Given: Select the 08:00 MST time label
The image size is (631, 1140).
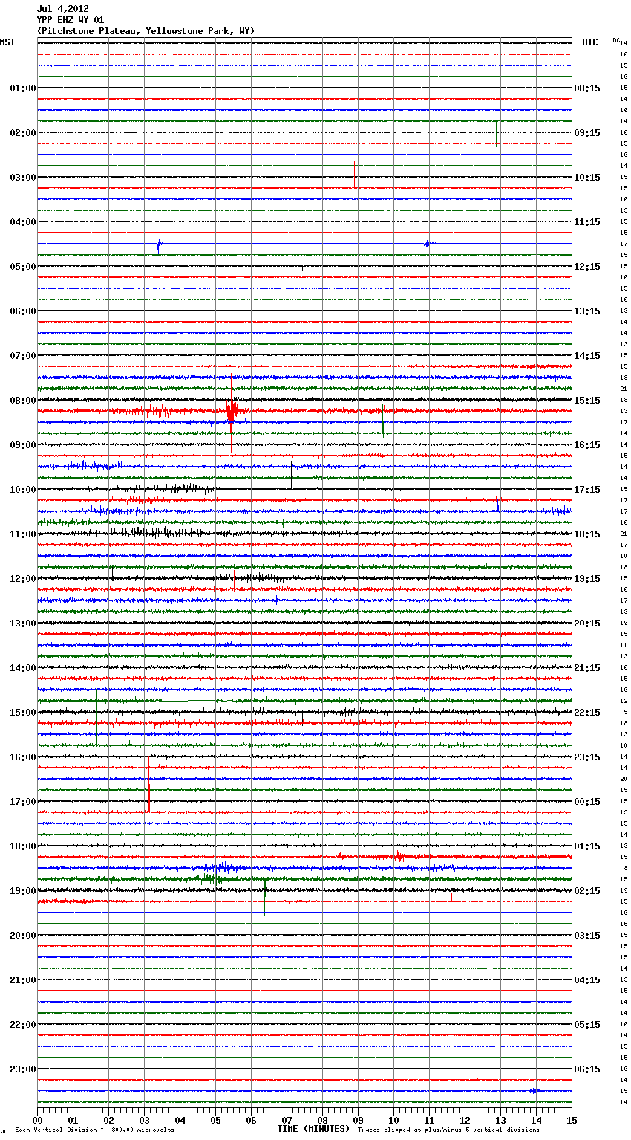Looking at the screenshot, I should tap(22, 401).
